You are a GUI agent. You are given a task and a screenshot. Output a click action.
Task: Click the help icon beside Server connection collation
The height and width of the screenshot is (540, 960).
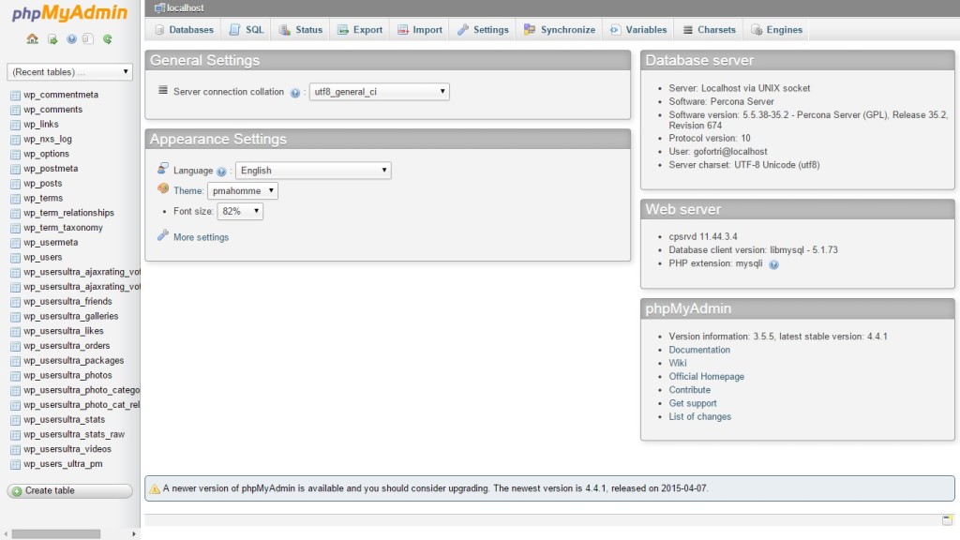[295, 93]
